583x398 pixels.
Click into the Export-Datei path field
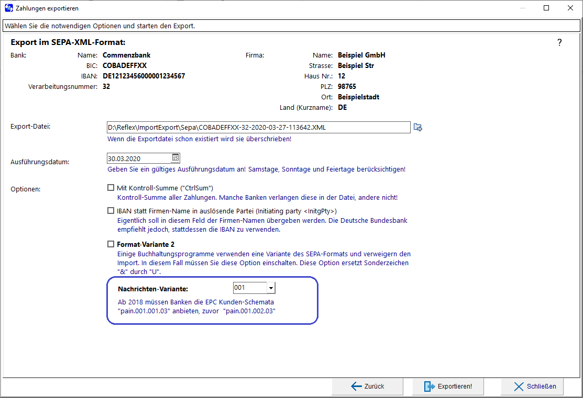coord(258,127)
